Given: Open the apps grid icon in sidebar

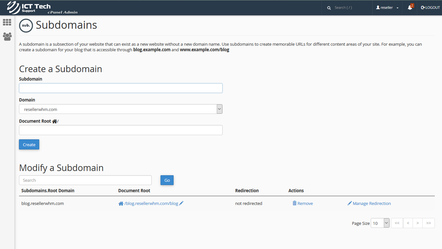Looking at the screenshot, I should (7, 22).
